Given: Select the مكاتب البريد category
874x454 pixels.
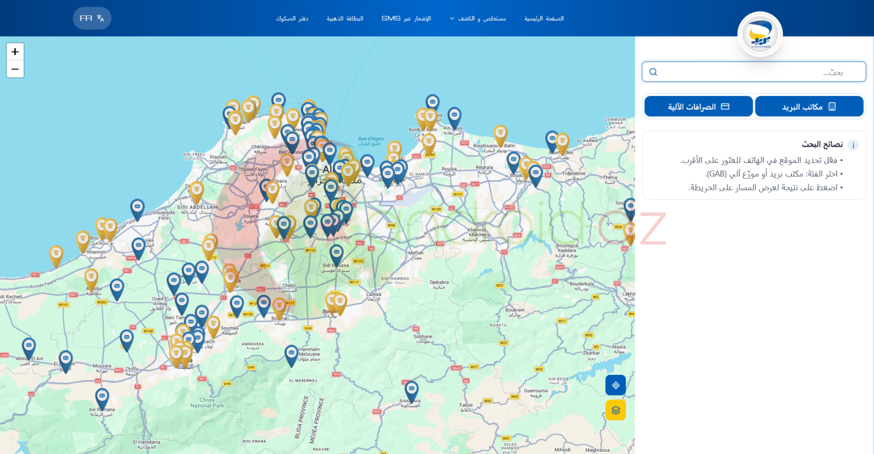Looking at the screenshot, I should 809,106.
